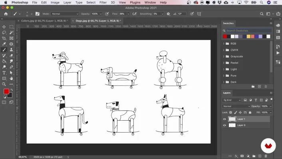
Task: Select the Move tool
Action: point(4,27)
